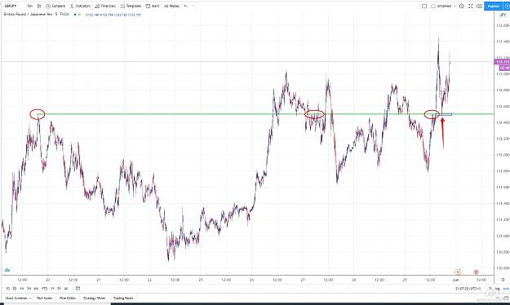Select the 6M date range
The width and height of the screenshot is (510, 305).
pos(36,289)
